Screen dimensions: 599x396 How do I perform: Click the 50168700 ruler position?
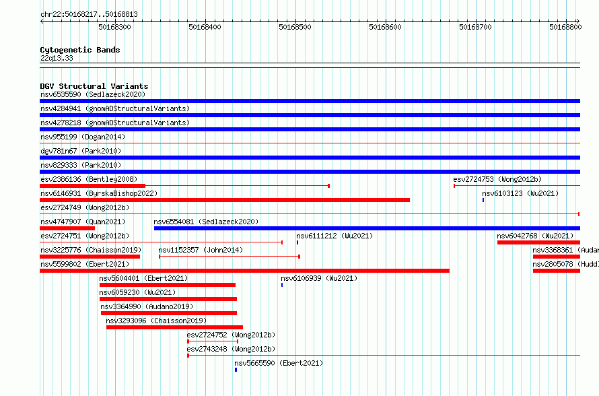[x=475, y=27]
